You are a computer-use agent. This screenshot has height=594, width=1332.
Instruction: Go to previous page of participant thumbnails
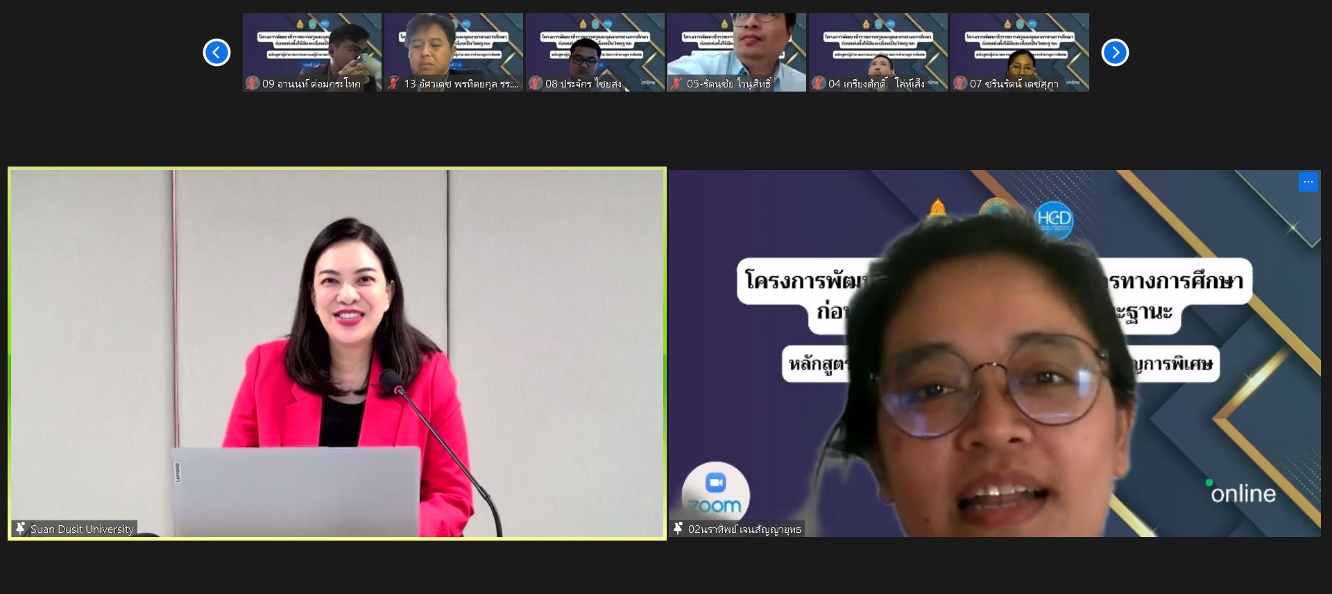(x=216, y=53)
